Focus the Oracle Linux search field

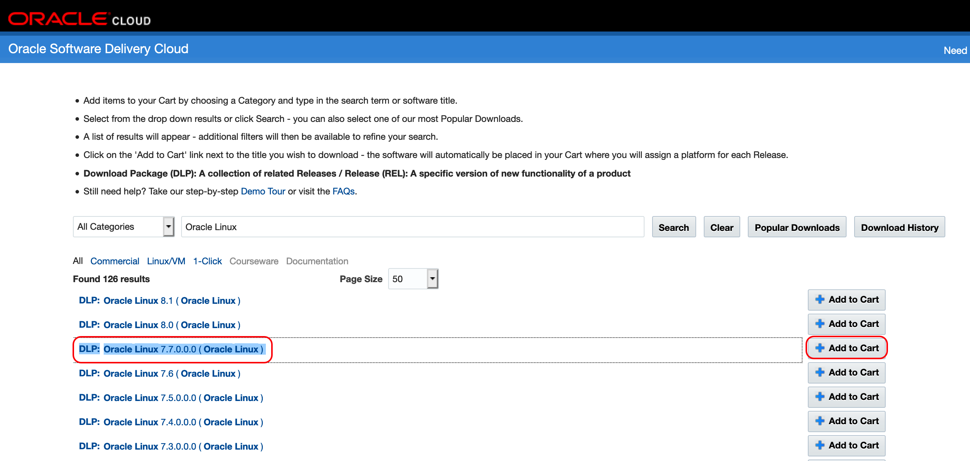pyautogui.click(x=412, y=227)
